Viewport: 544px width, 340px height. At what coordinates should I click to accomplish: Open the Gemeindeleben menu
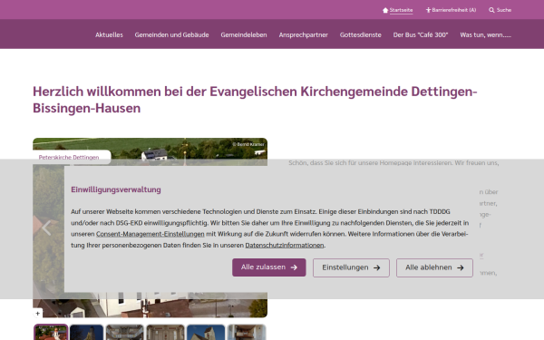coord(244,34)
